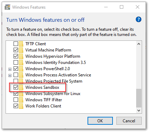Select the "Virtual Machine Platform" label
The height and width of the screenshot is (132, 149).
(48, 50)
